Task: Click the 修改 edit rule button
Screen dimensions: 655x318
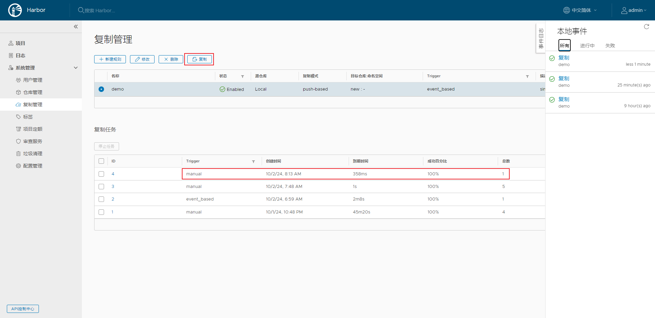Action: (142, 59)
